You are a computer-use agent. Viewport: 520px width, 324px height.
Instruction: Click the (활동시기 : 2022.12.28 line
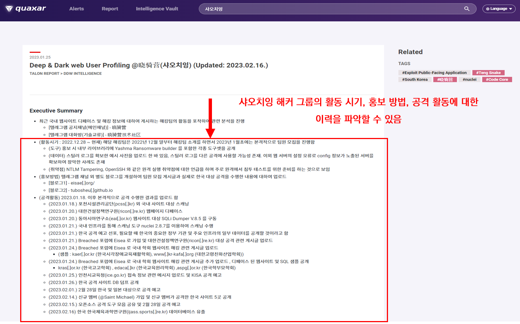(x=177, y=142)
